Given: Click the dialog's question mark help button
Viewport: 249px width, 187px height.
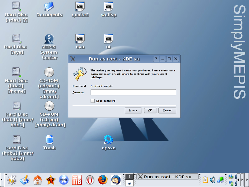Looking at the screenshot, I should tap(156, 59).
